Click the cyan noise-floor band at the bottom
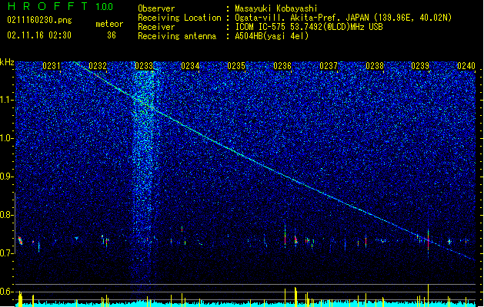The width and height of the screenshot is (484, 307). click(245, 304)
